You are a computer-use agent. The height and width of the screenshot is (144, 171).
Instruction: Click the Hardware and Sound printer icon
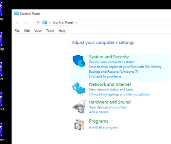coord(79,107)
